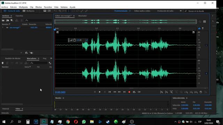Click playhead marker at timeline start
Image resolution: width=223 pixels, height=125 pixels.
pyautogui.click(x=55, y=30)
